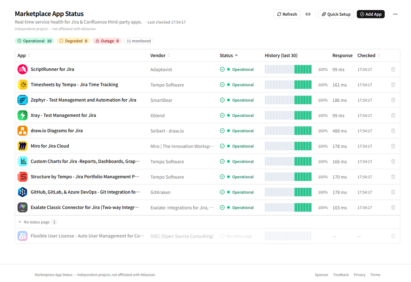The height and width of the screenshot is (282, 411).
Task: Click the GitKraken Git Integration app icon
Action: coord(23,192)
